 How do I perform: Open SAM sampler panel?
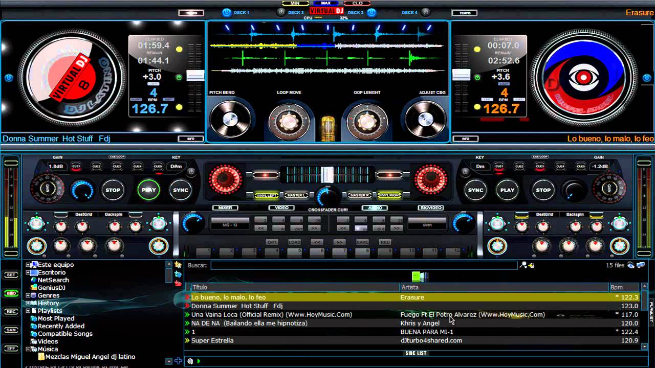coord(11,330)
